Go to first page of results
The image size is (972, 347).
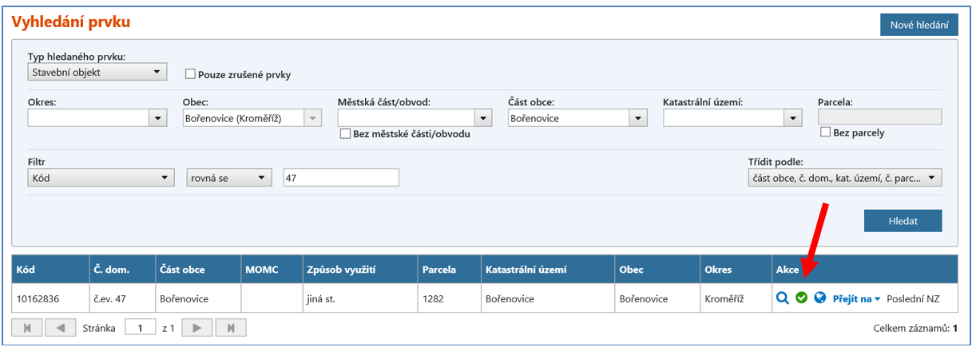[x=26, y=328]
